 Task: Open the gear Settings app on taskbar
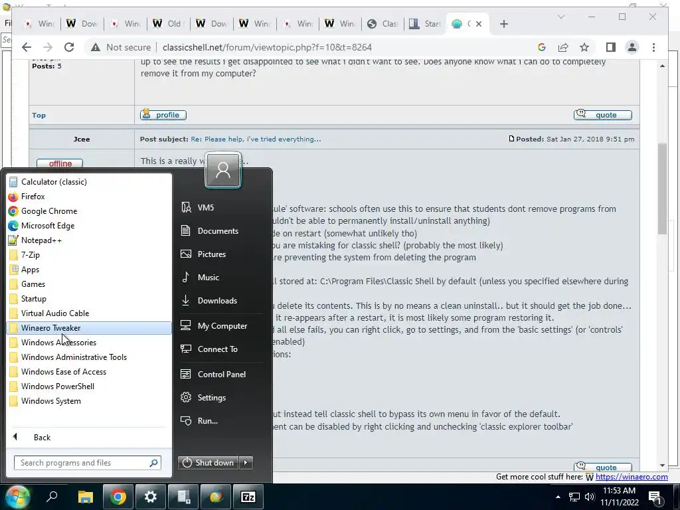click(x=151, y=497)
